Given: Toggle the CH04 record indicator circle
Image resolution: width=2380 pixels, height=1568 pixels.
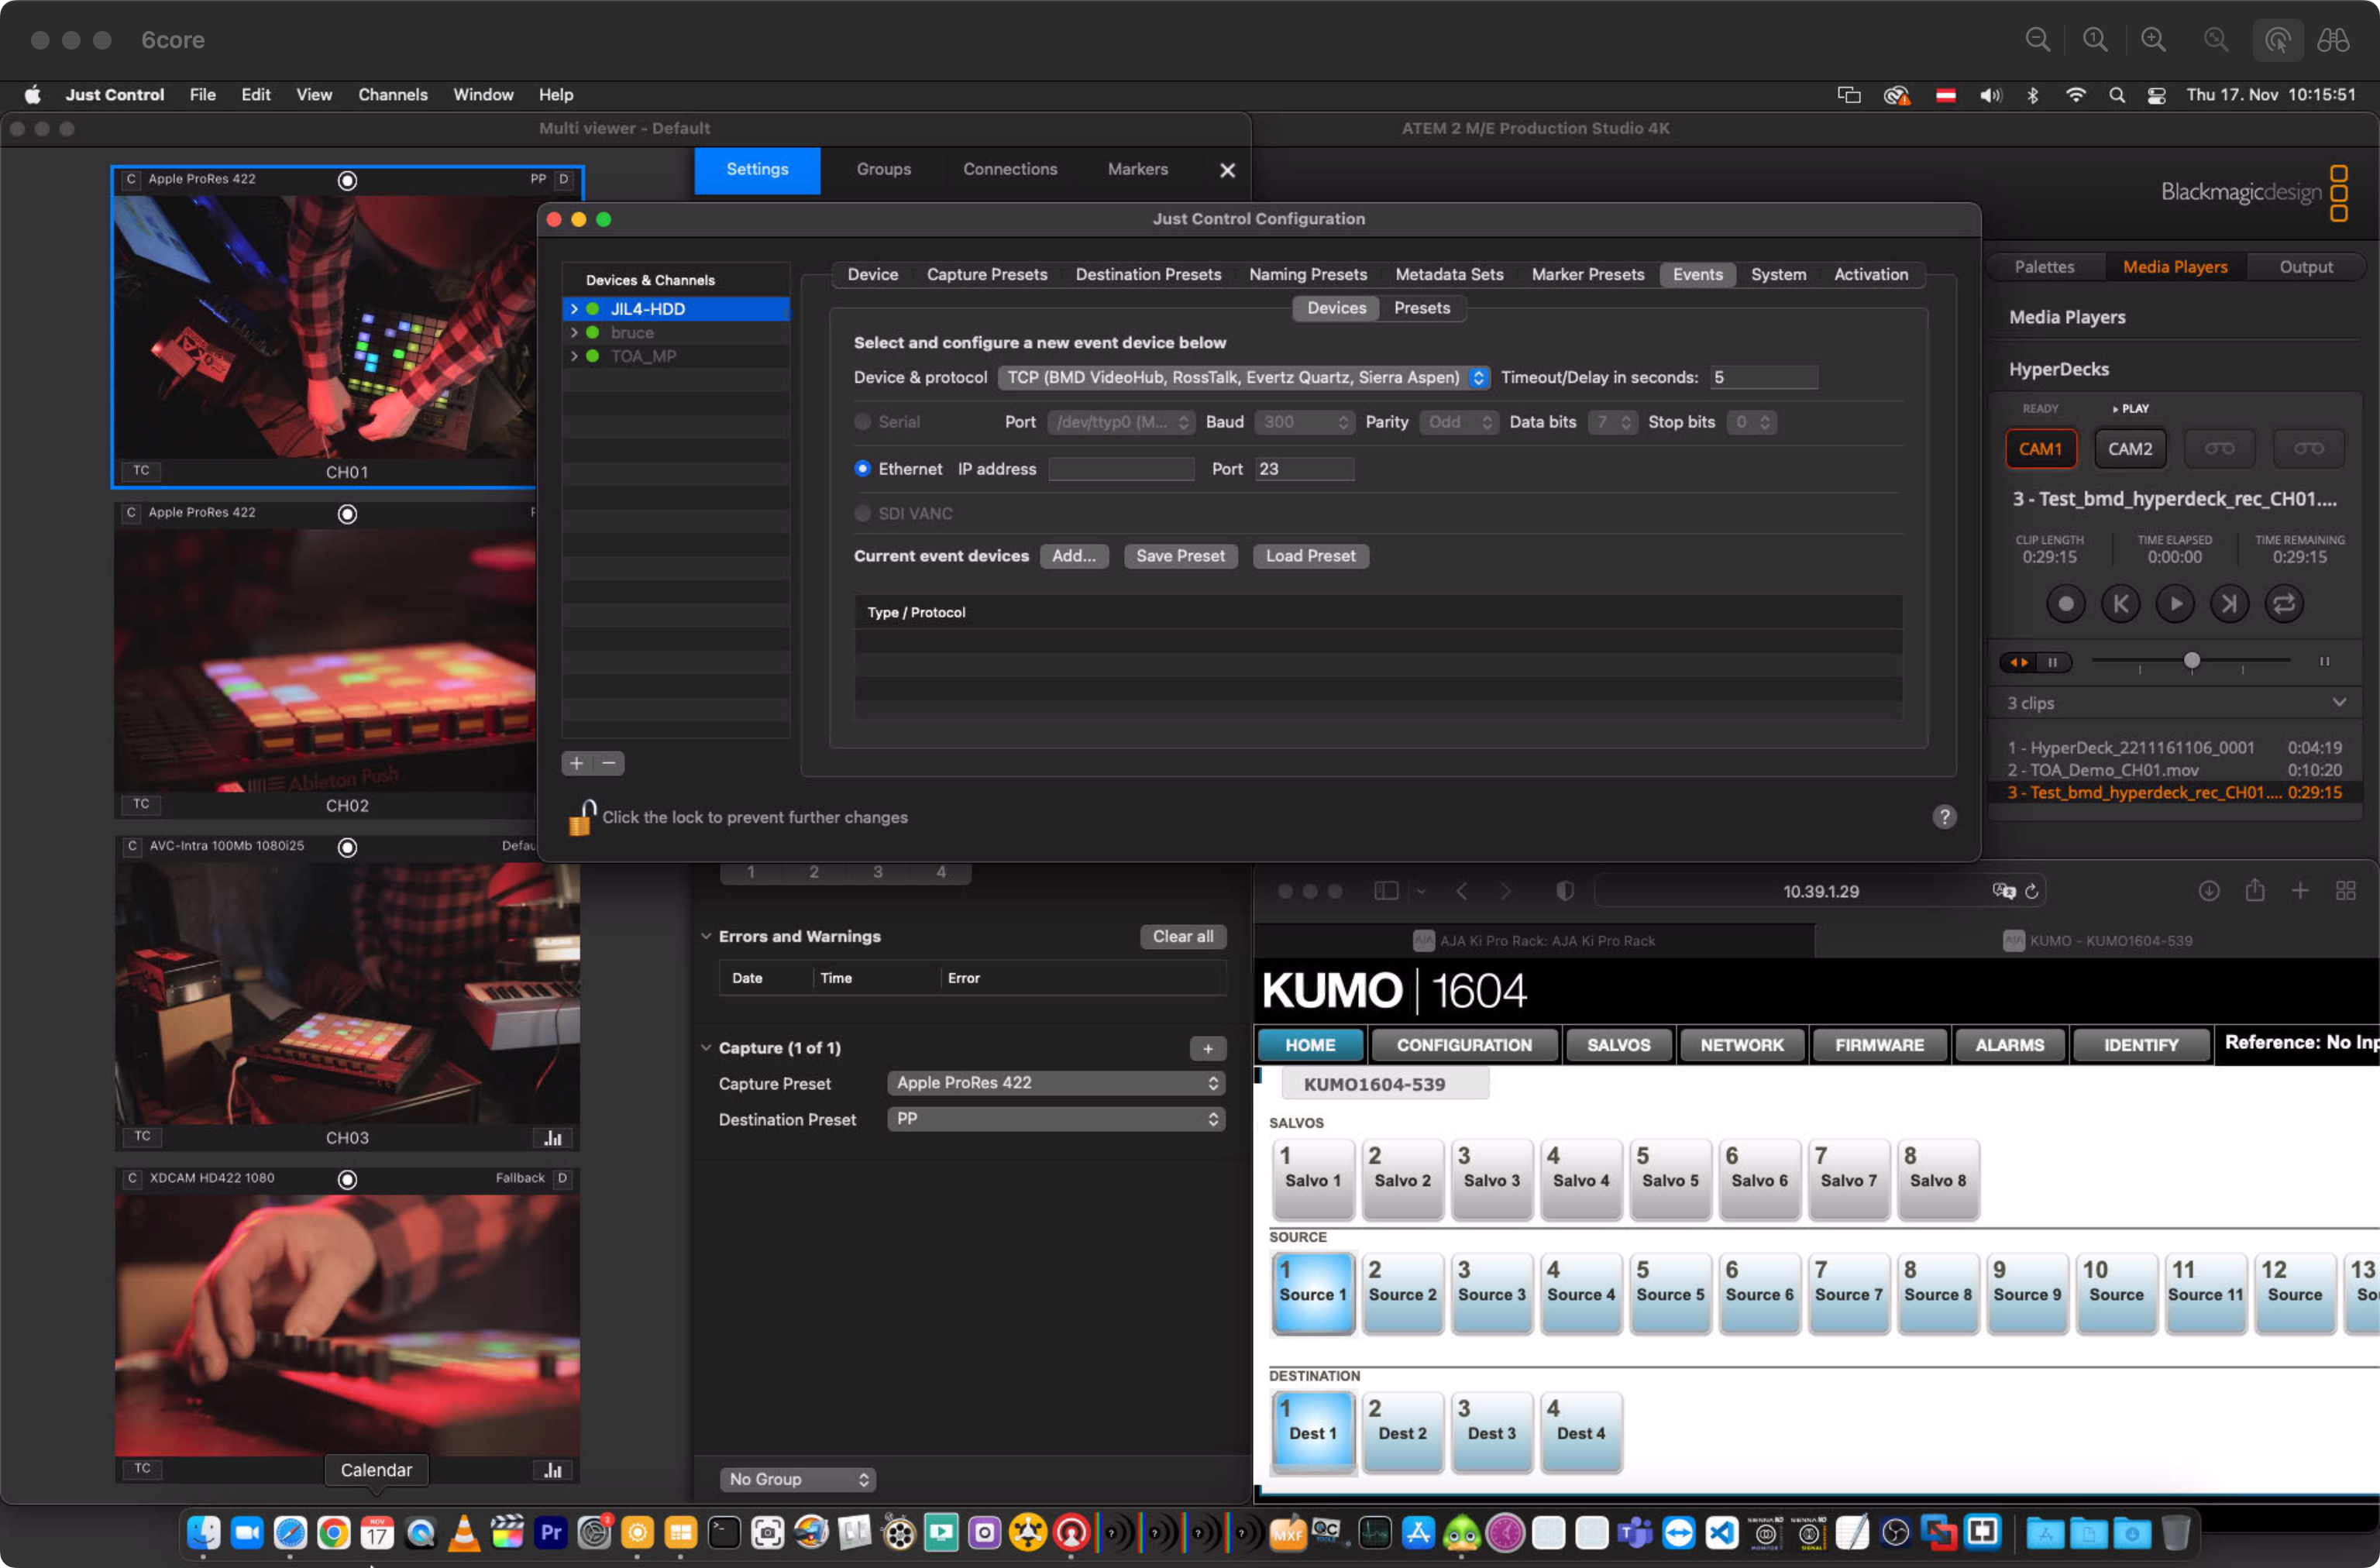Looking at the screenshot, I should [x=347, y=1179].
